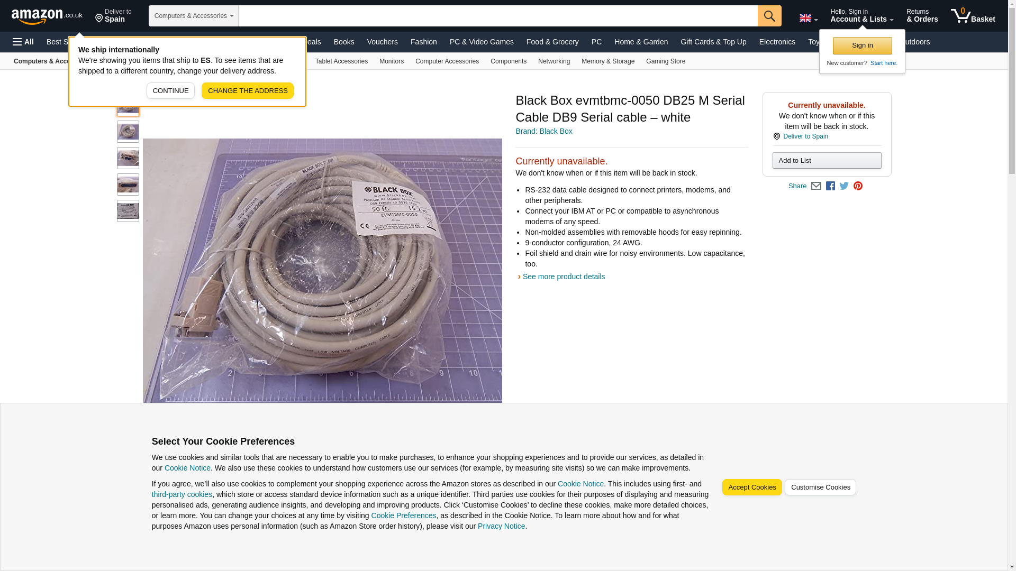Open the Books navigation item
1016x571 pixels.
344,42
